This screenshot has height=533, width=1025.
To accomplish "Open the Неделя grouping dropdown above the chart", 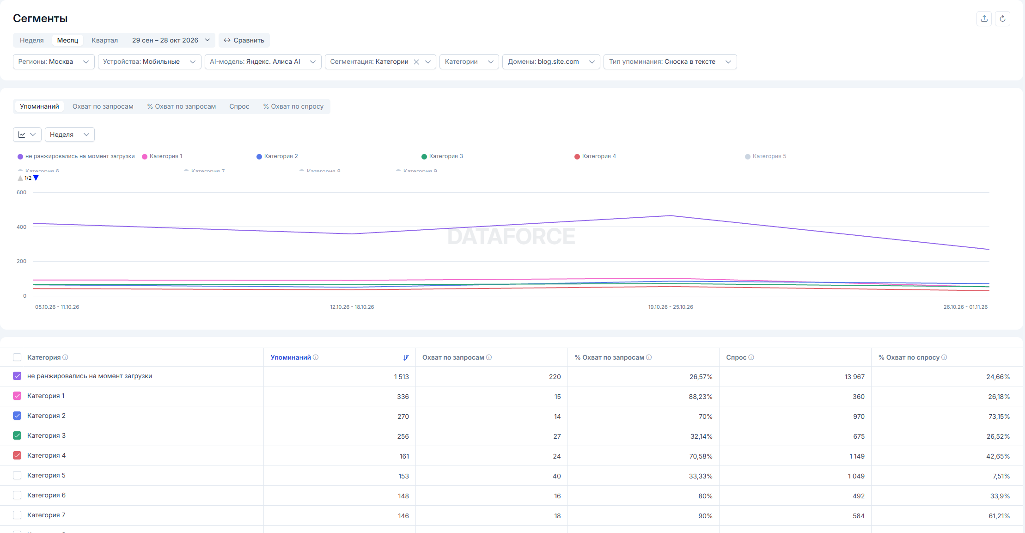I will coord(70,135).
